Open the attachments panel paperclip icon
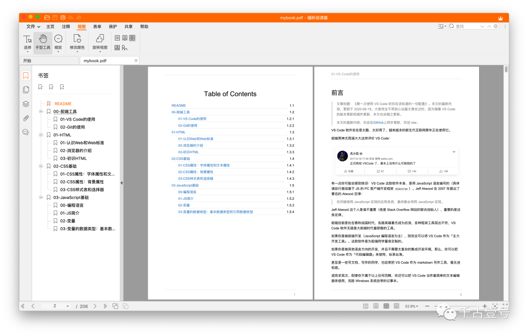This screenshot has width=528, height=336. (25, 118)
